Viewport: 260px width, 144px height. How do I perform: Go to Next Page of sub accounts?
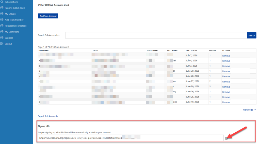pyautogui.click(x=250, y=110)
